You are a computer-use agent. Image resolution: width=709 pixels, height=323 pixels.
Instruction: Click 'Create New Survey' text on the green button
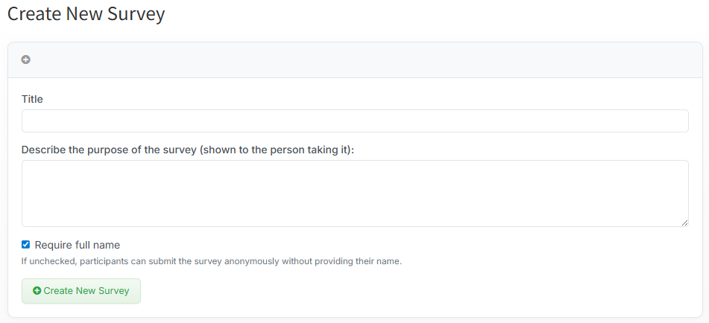(86, 291)
